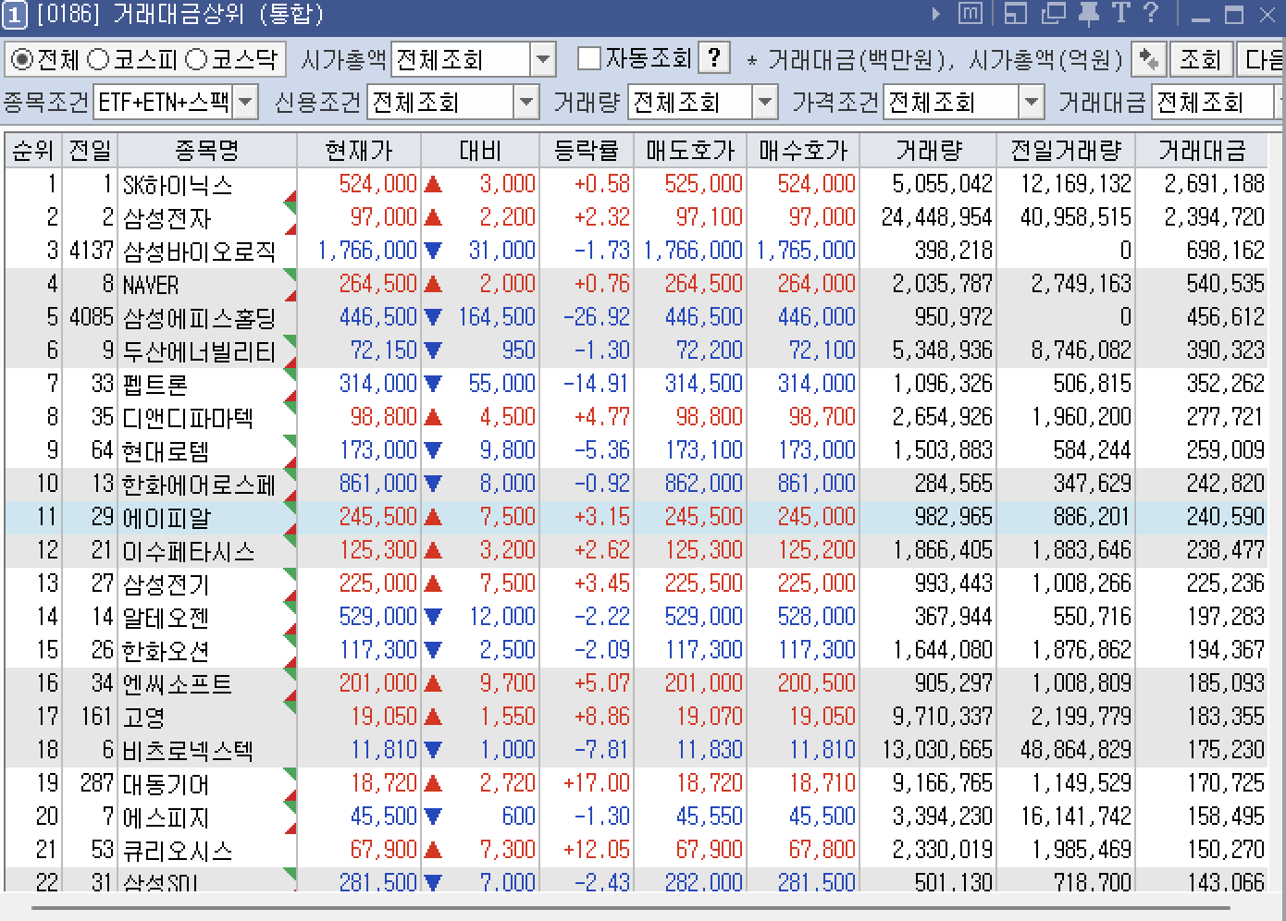Viewport: 1286px width, 921px height.
Task: Click the window layout icon in title bar
Action: [x=1016, y=14]
